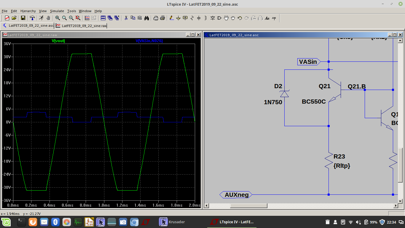
Task: Select the Place Text Aa tool
Action: coord(267,18)
